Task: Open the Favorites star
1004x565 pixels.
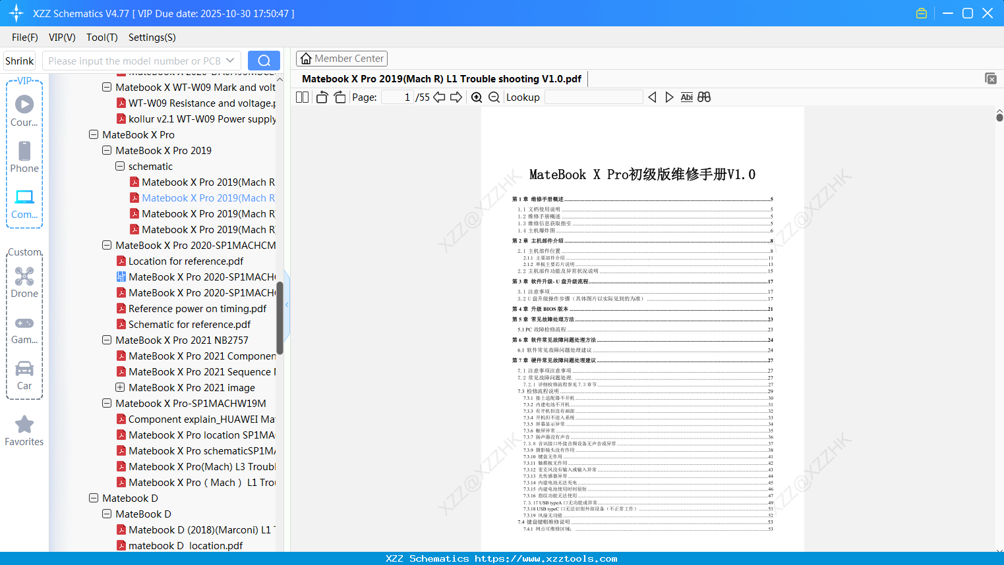Action: click(24, 431)
